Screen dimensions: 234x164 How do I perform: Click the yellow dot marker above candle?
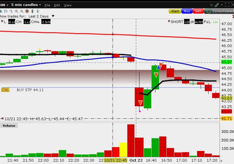tap(40, 49)
